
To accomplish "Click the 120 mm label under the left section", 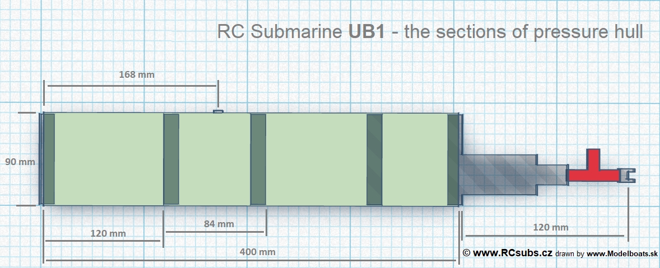I will point(108,233).
